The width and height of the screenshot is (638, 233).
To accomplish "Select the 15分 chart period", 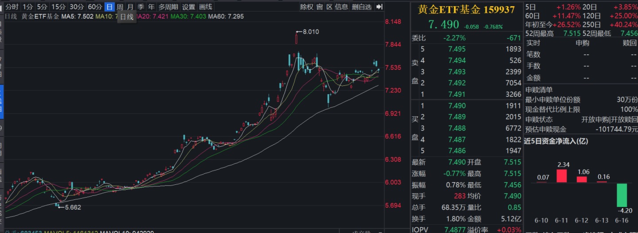I will 58,7.
